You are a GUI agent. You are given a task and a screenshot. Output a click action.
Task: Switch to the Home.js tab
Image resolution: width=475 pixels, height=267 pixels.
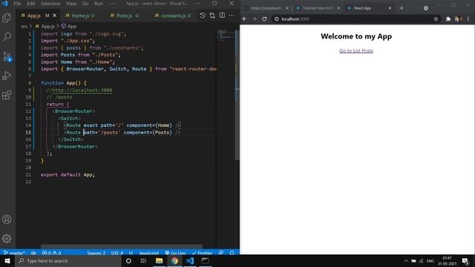79,16
